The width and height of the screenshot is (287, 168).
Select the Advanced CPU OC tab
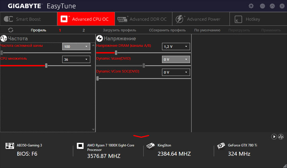point(86,19)
